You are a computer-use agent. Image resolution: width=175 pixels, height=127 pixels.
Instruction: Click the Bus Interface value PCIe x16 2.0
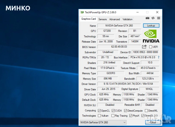pyautogui.click(x=143, y=57)
